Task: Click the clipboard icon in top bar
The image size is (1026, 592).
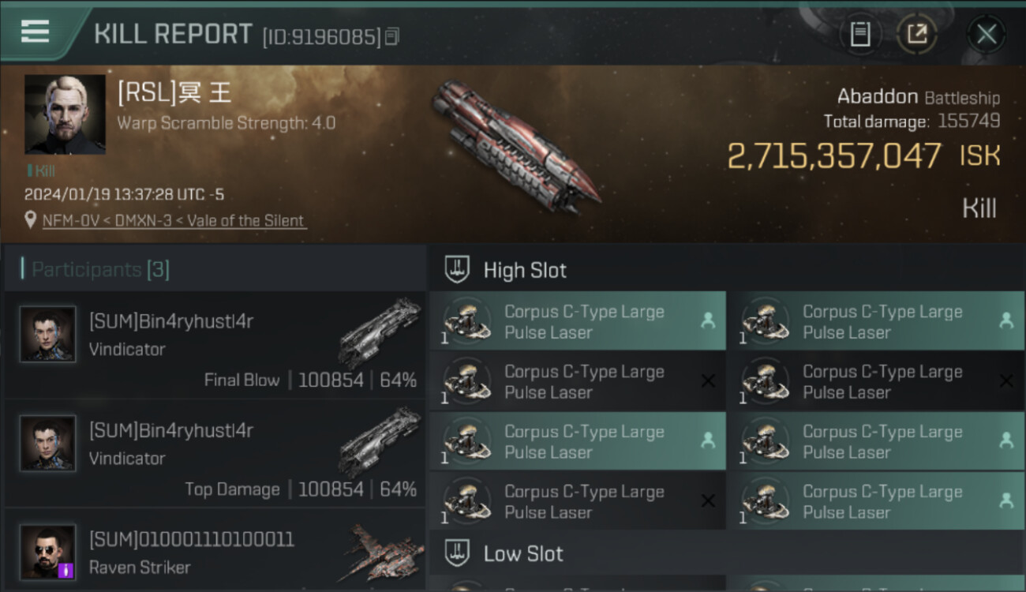Action: (860, 34)
